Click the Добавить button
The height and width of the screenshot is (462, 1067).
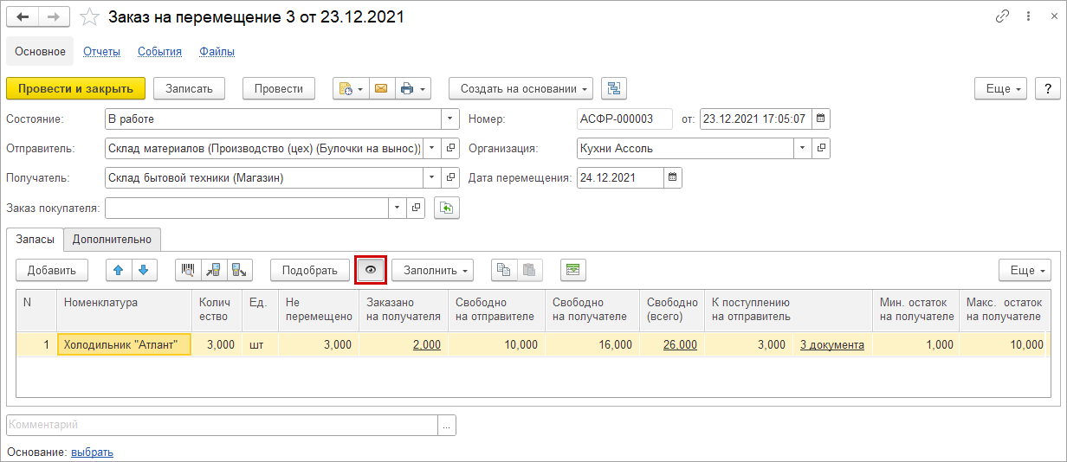52,270
